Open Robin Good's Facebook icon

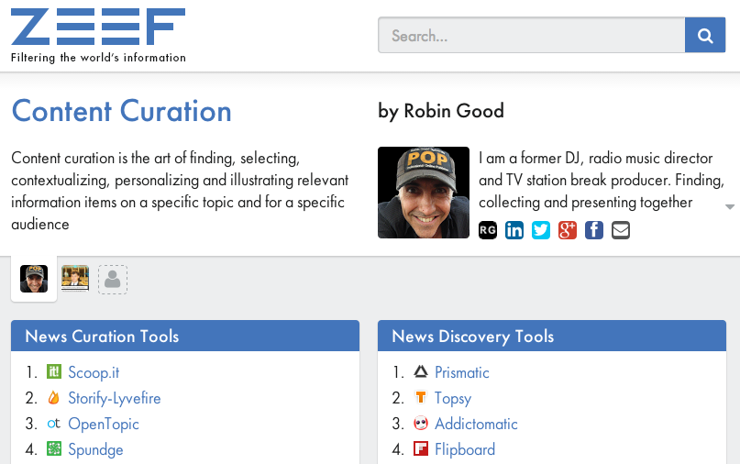tap(594, 230)
